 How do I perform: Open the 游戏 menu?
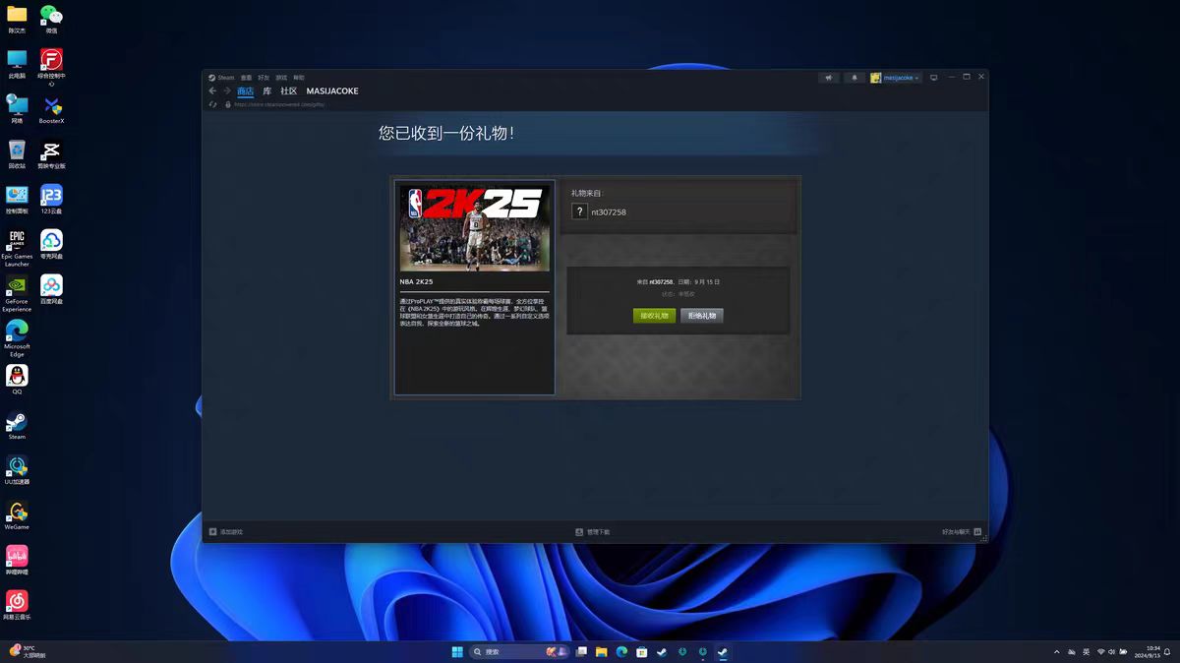point(281,77)
